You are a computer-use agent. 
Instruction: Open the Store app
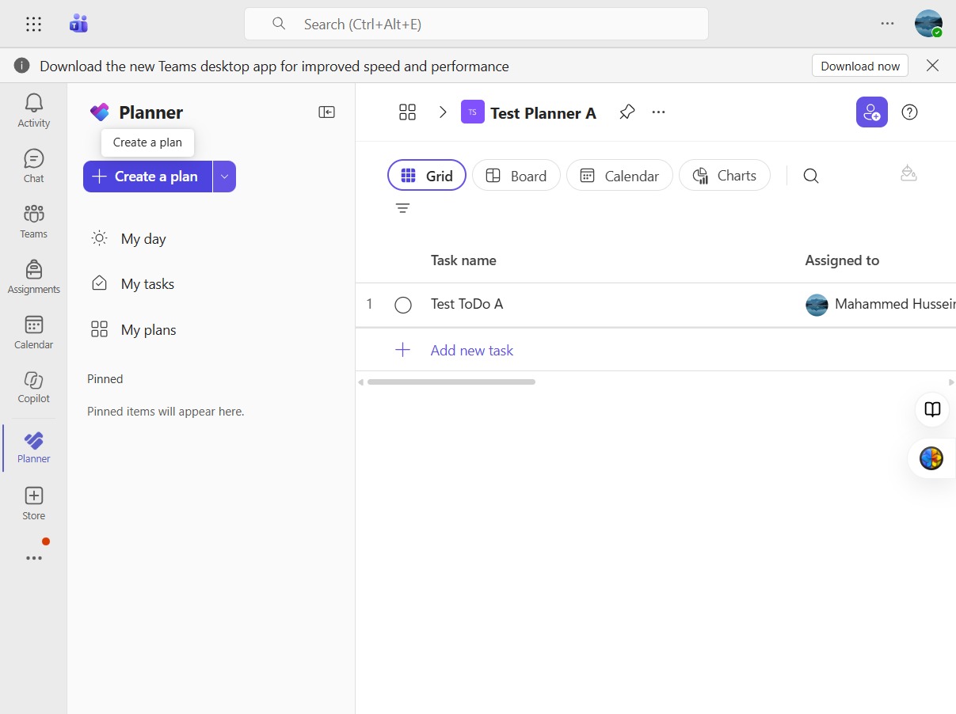(x=34, y=503)
